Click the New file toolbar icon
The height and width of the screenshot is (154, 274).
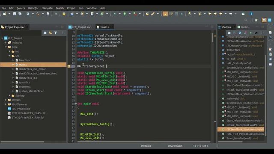pyautogui.click(x=4, y=14)
